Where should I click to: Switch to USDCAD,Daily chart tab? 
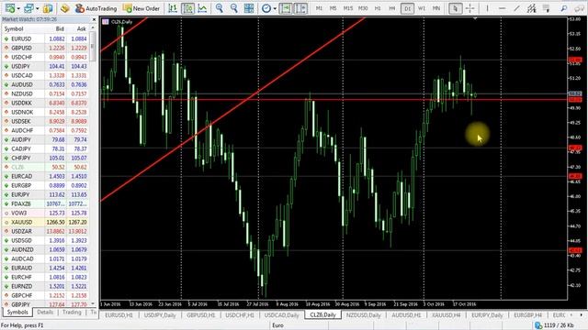point(282,315)
